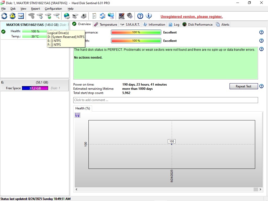
Task: Click the Power on time value text
Action: click(x=144, y=85)
